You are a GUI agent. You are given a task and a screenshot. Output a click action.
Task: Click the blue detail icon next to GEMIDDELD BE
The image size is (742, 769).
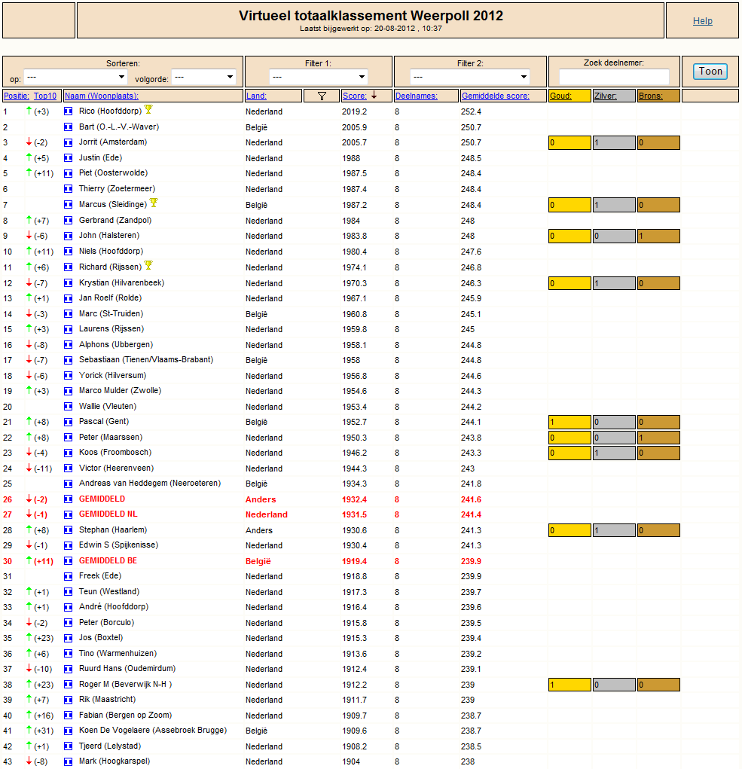pos(68,561)
